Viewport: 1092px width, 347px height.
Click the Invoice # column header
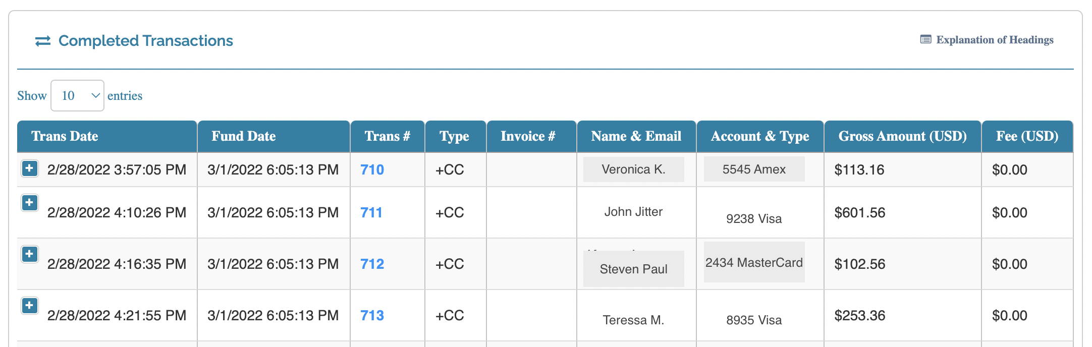pyautogui.click(x=528, y=136)
